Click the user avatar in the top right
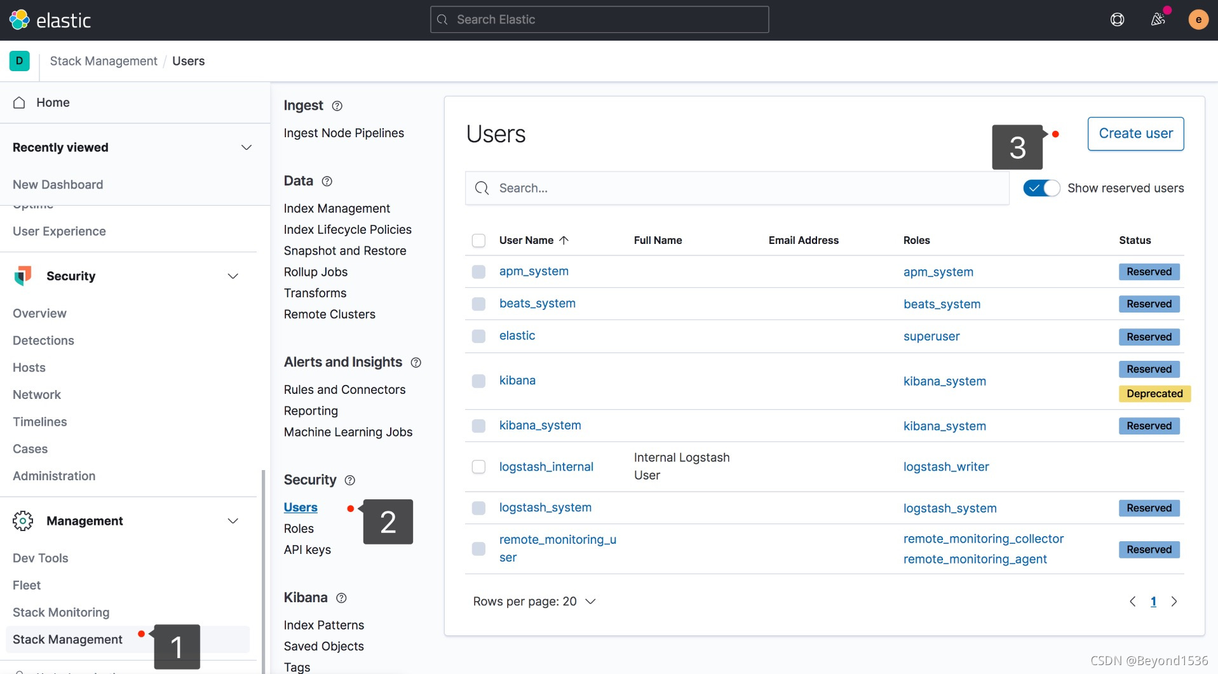Screen dimensions: 1218x674 pos(1197,20)
